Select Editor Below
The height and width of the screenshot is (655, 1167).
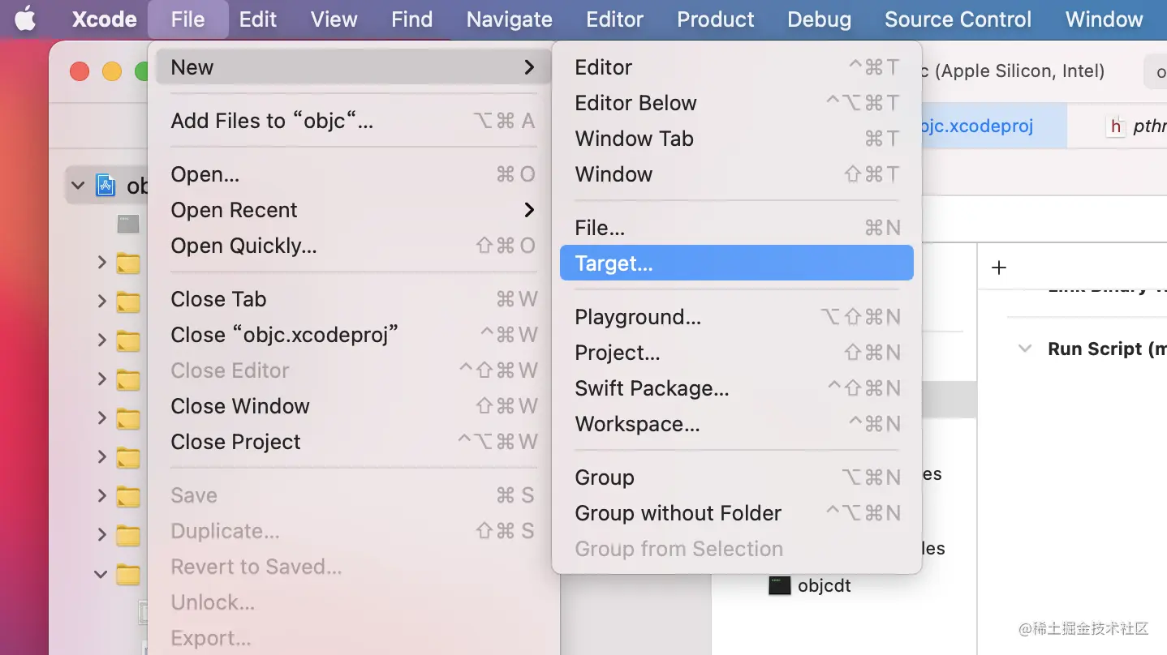[x=737, y=103]
